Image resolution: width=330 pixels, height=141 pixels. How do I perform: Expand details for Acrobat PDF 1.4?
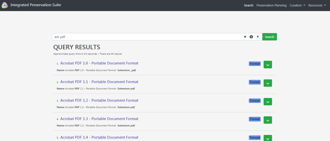[x=268, y=138]
